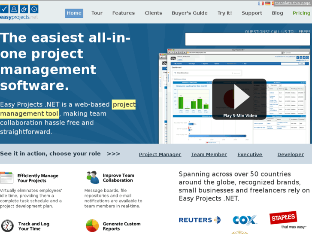
Task: Choose the Developer role link
Action: (291, 154)
